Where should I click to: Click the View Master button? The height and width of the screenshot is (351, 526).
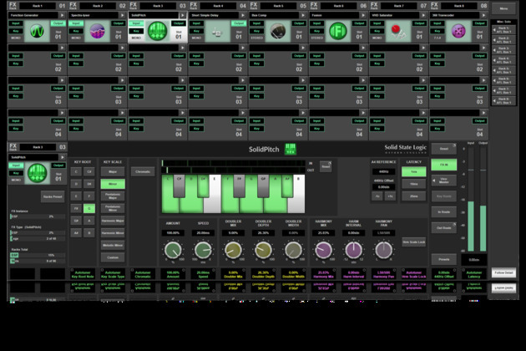444,181
